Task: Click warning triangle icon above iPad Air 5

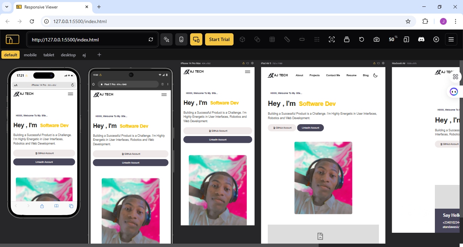Action: tap(375, 63)
